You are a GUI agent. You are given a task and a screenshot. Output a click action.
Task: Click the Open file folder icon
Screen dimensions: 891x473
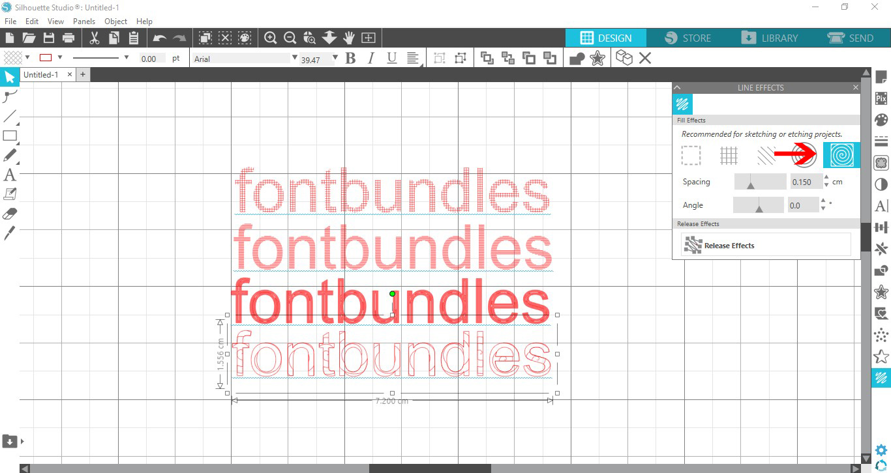tap(29, 38)
